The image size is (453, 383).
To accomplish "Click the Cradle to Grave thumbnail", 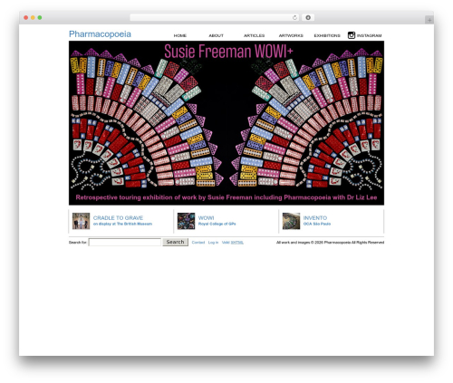I will [x=81, y=221].
